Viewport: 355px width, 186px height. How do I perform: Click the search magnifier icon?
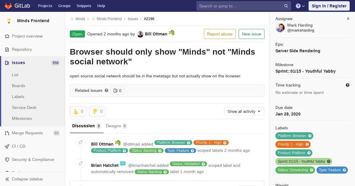click(286, 6)
